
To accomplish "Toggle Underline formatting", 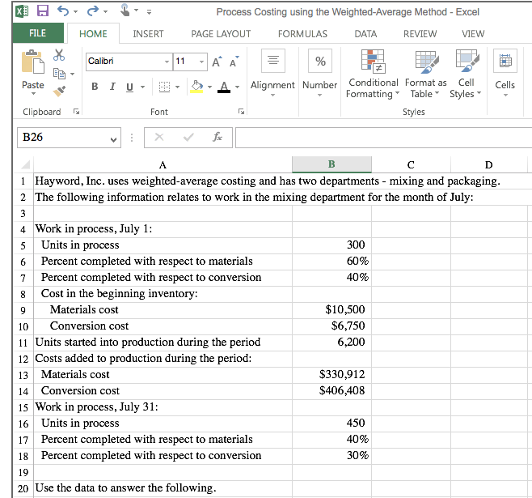I will click(x=129, y=87).
